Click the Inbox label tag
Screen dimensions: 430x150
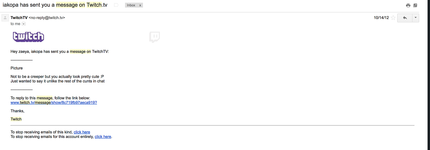pyautogui.click(x=131, y=5)
